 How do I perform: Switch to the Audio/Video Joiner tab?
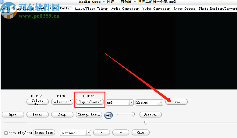coord(91,8)
